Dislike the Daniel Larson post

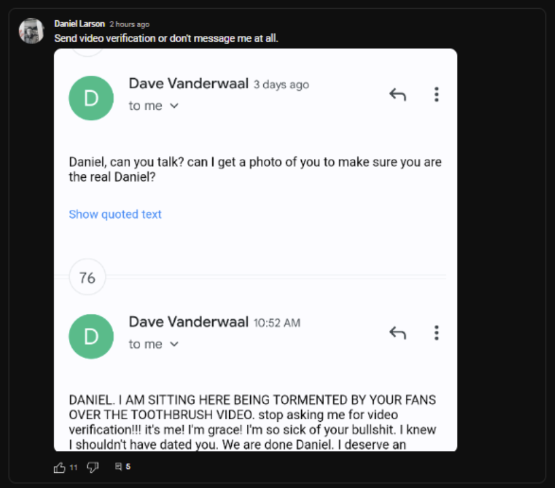93,467
